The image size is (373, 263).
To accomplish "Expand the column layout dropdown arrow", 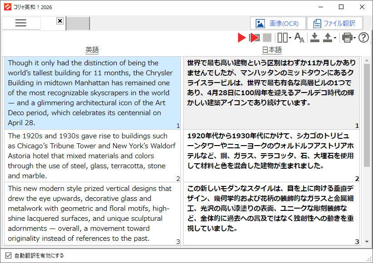I will coord(290,39).
